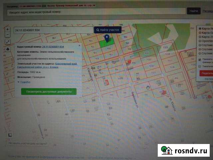Click the top 'Найти' button

tap(194, 11)
